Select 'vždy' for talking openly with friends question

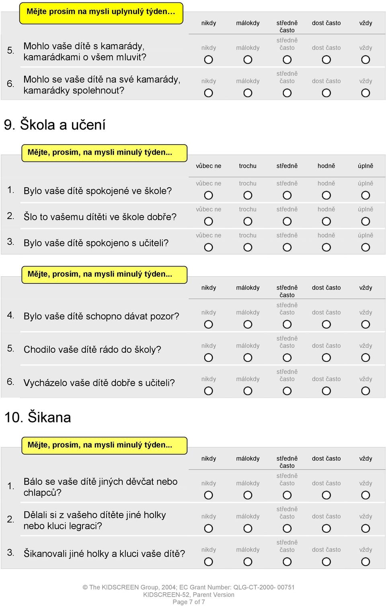point(365,60)
